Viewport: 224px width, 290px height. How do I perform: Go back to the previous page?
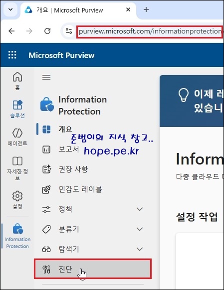pyautogui.click(x=11, y=31)
